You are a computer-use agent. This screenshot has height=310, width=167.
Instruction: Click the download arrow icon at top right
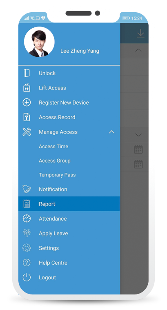click(x=140, y=33)
